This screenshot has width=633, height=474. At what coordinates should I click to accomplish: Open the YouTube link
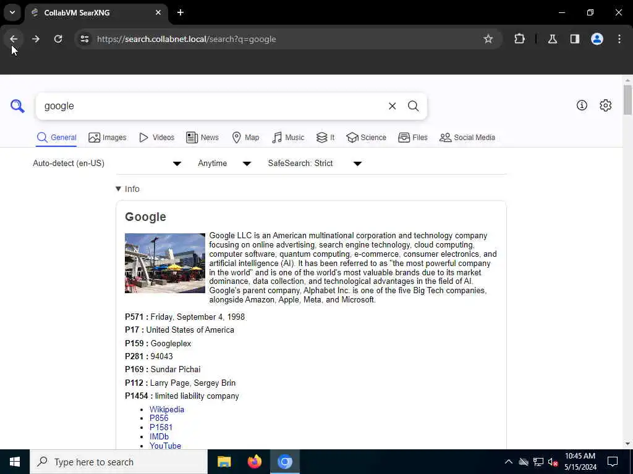(165, 446)
